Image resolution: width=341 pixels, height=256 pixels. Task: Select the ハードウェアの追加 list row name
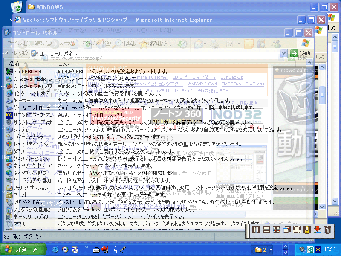point(32,180)
